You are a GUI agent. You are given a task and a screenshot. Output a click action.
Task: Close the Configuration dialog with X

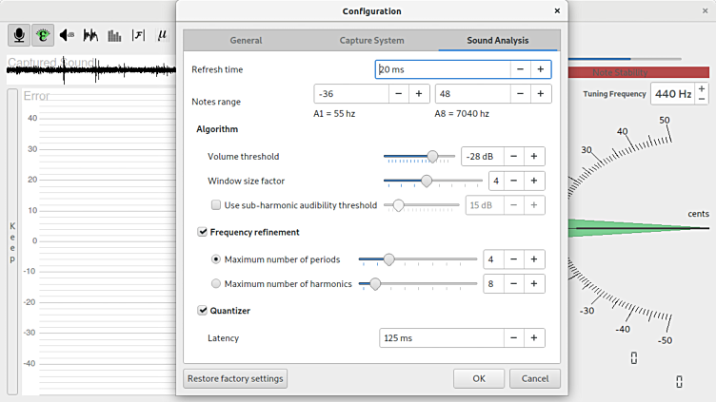557,11
